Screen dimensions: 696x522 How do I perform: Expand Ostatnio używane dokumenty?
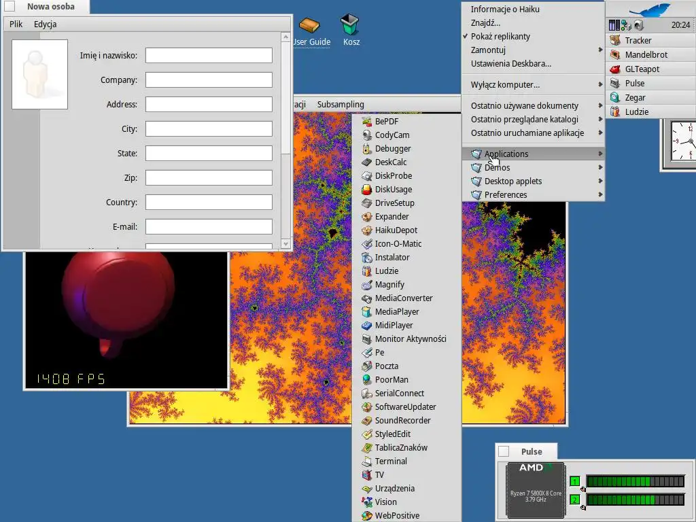point(533,105)
